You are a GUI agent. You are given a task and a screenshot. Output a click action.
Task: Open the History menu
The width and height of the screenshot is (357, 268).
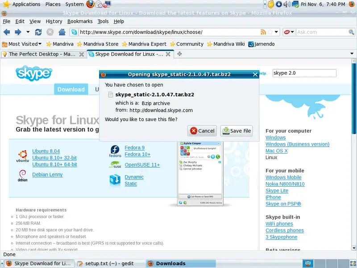coord(54,21)
